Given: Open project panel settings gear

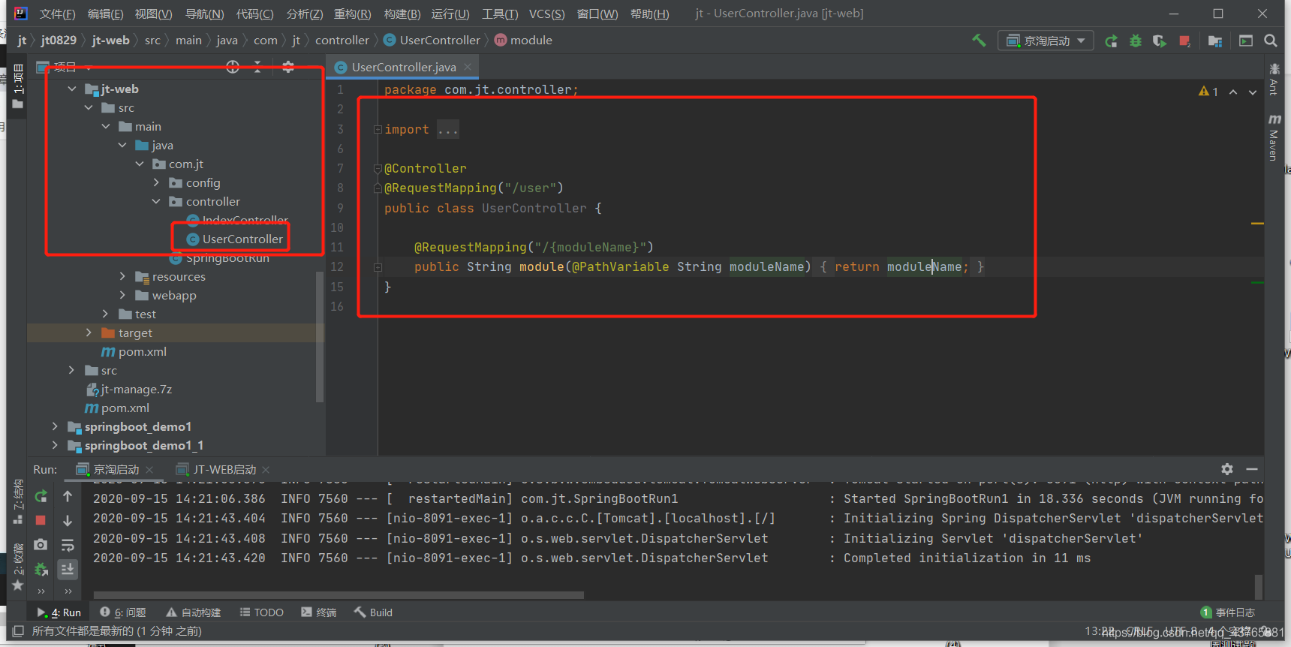Looking at the screenshot, I should click(288, 68).
